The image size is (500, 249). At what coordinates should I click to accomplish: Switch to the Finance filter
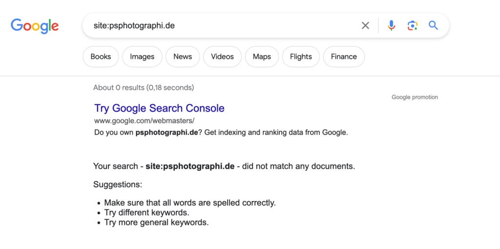click(x=344, y=57)
